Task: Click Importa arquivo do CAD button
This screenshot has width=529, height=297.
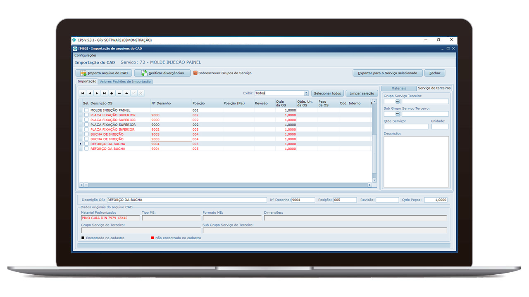Action: point(104,73)
